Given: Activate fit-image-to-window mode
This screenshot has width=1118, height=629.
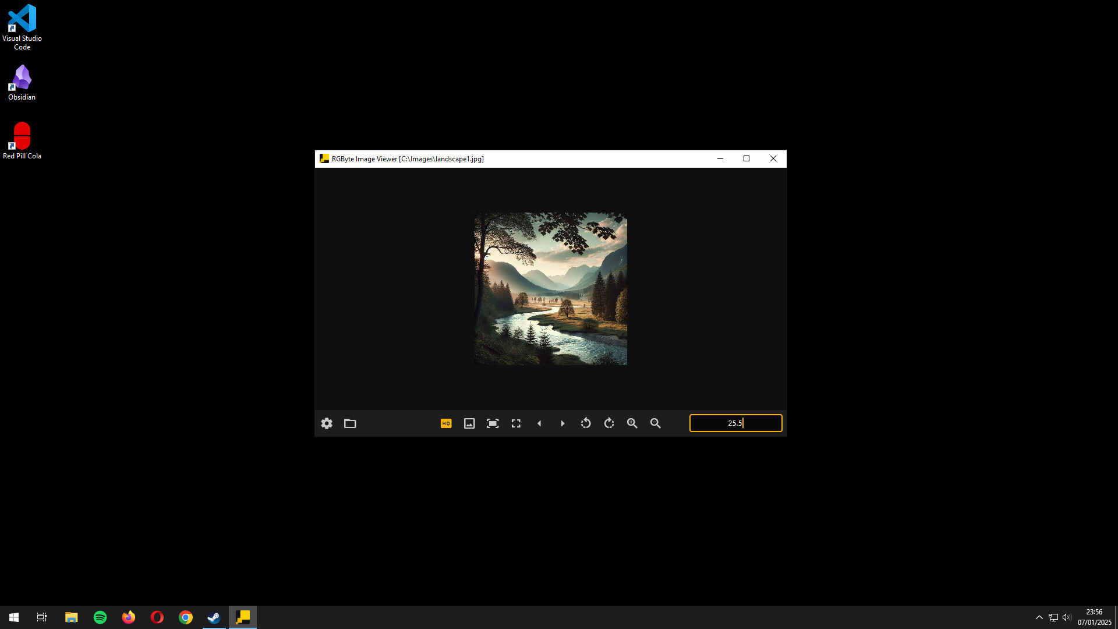Looking at the screenshot, I should [493, 423].
